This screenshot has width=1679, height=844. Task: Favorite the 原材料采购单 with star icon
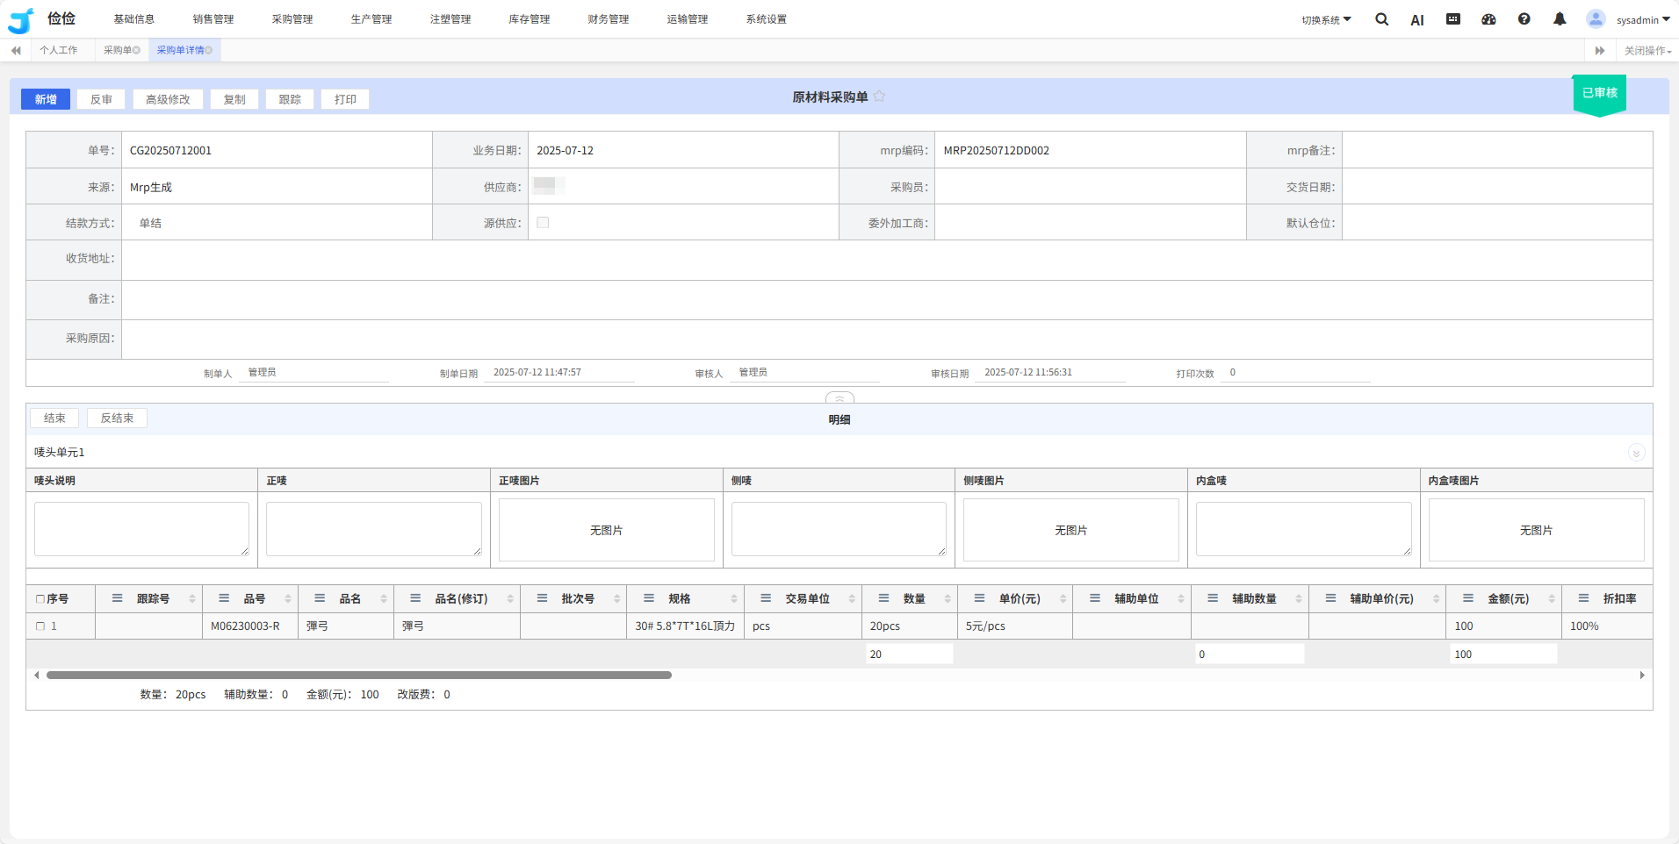[x=879, y=97]
